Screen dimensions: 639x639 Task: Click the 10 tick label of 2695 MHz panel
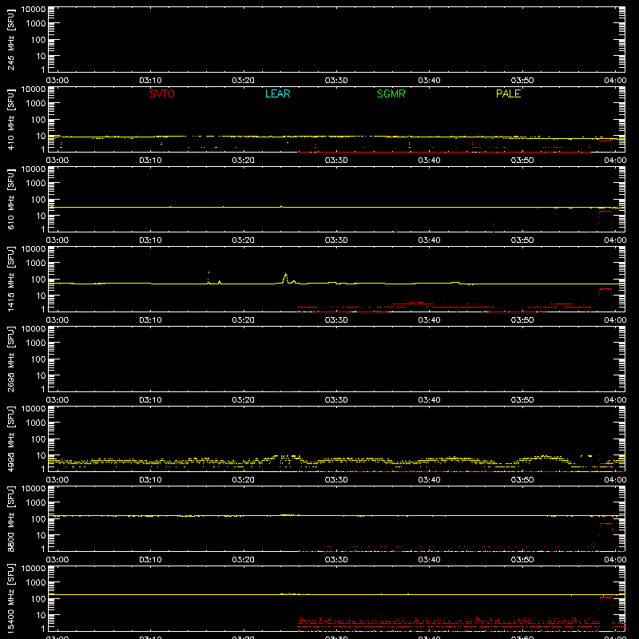[41, 375]
